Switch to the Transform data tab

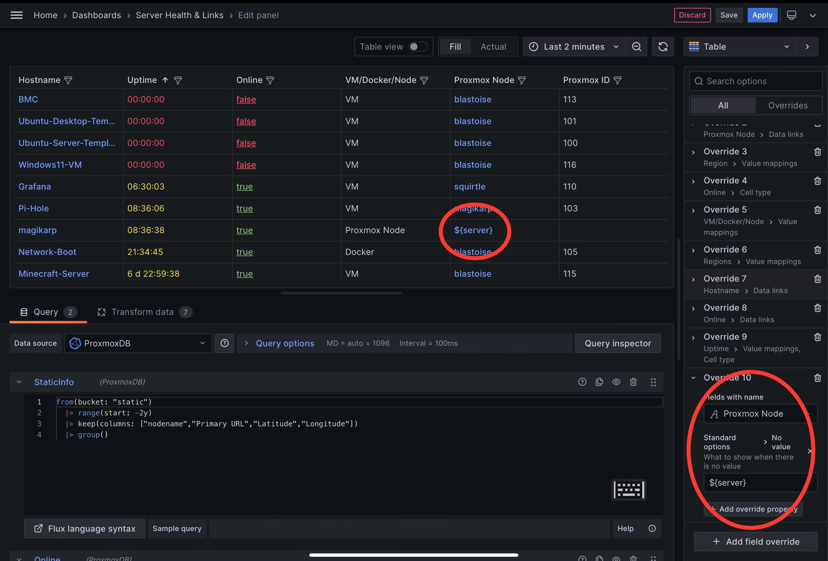(x=144, y=312)
